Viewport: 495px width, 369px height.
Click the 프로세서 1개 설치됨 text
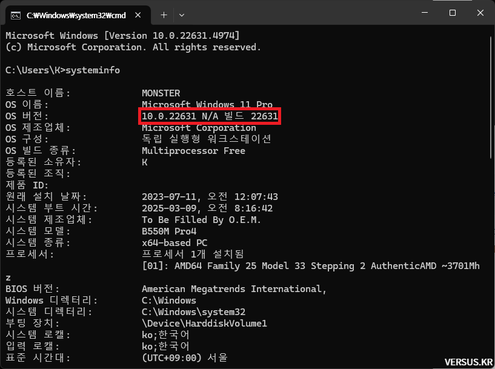pyautogui.click(x=193, y=254)
